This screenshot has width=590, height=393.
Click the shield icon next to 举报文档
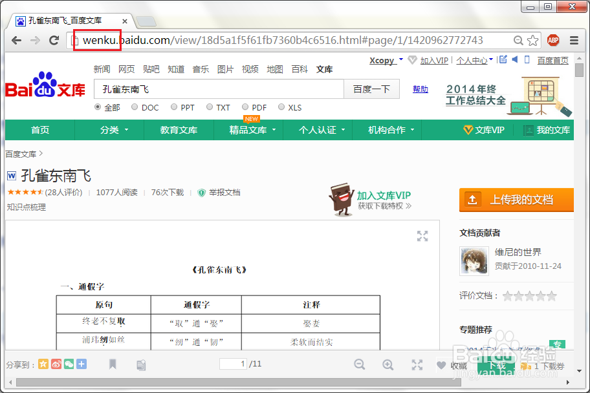202,193
